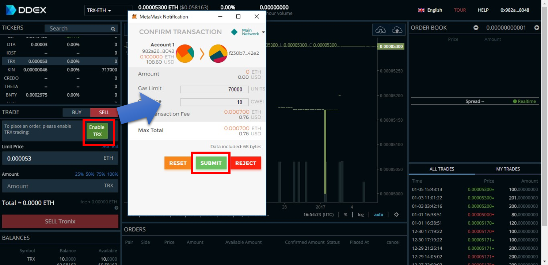The width and height of the screenshot is (548, 265).
Task: Click the 16:54:23 (UTC) chart time label
Action: click(x=319, y=215)
